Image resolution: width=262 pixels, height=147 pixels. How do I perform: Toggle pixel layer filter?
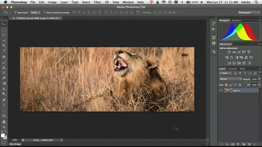coord(235,73)
